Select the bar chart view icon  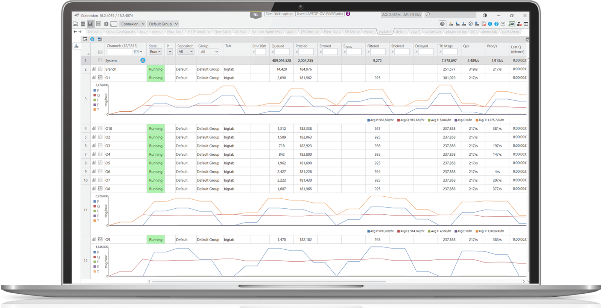click(91, 24)
